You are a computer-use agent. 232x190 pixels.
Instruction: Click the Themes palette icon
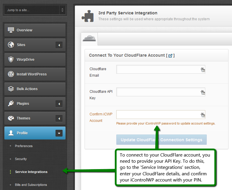point(11,118)
